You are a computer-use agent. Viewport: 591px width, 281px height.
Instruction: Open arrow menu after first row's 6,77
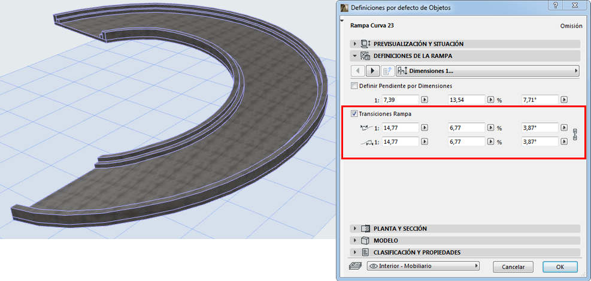[491, 128]
